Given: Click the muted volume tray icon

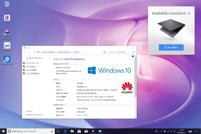Looking at the screenshot, I should [171, 131].
